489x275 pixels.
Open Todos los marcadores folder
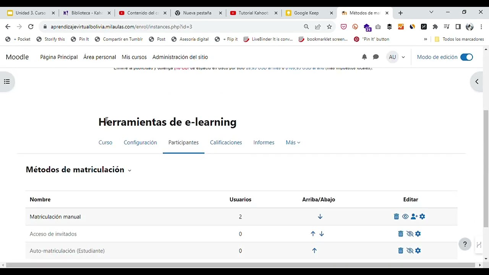459,39
